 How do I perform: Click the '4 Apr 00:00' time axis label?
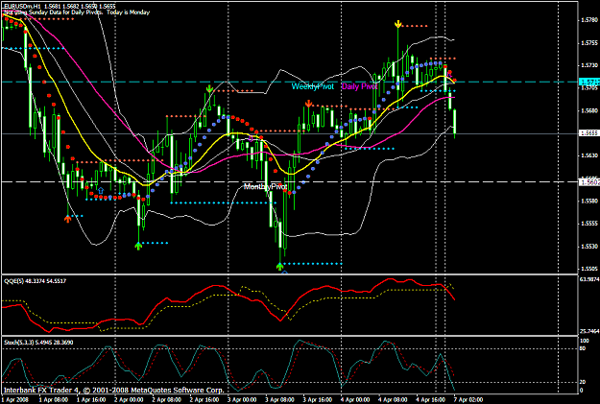coord(355,400)
